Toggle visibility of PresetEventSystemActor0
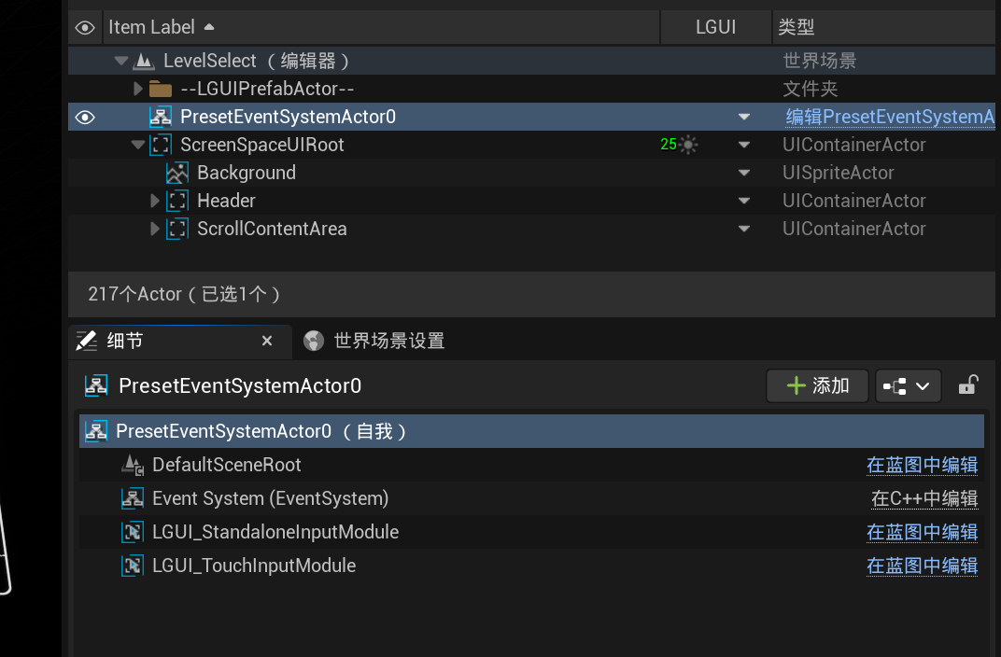Screen dimensions: 1001x657 (85, 118)
